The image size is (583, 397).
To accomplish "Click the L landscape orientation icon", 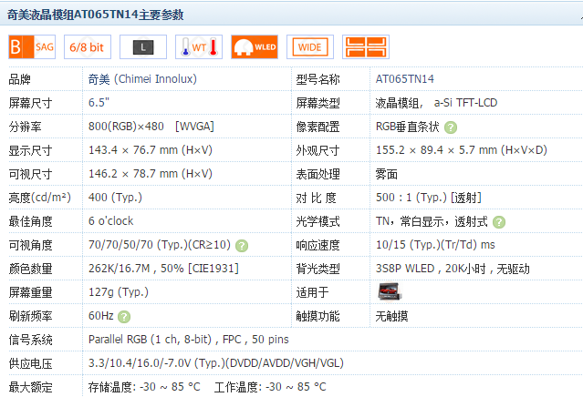I will click(143, 47).
